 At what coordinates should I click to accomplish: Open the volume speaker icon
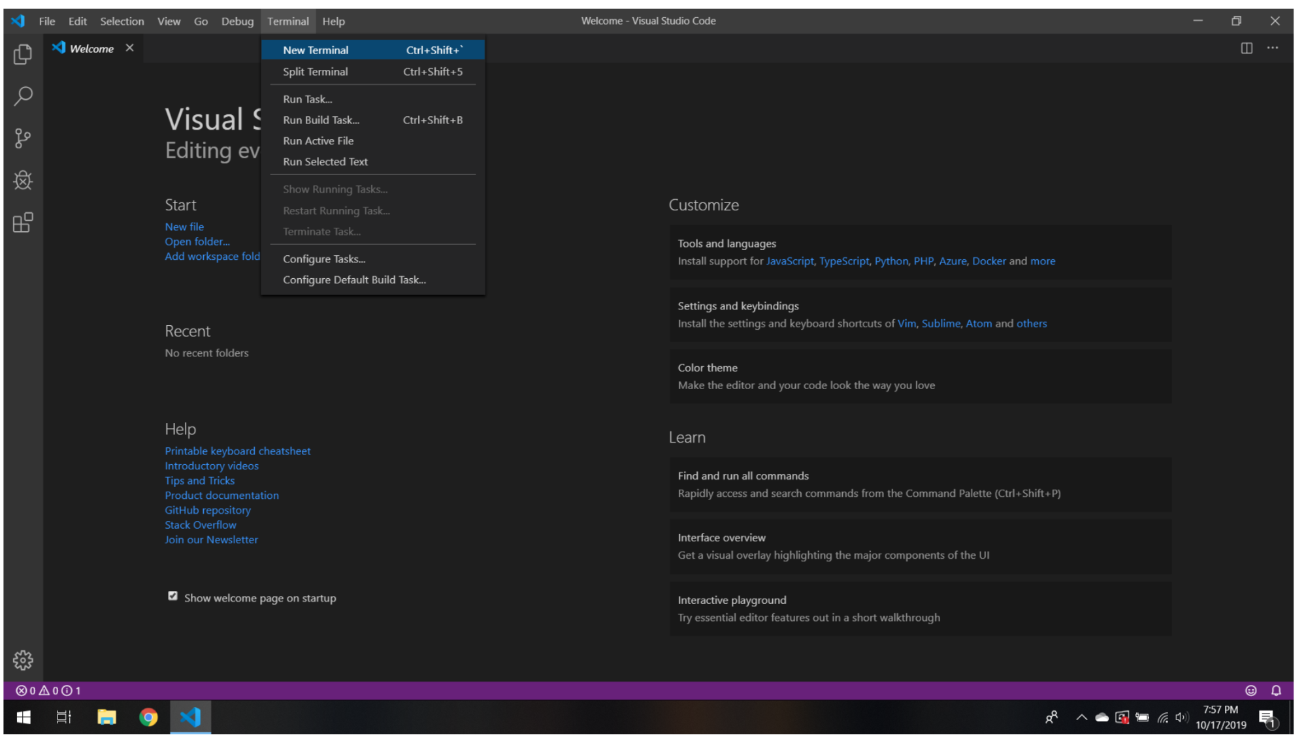(1182, 718)
